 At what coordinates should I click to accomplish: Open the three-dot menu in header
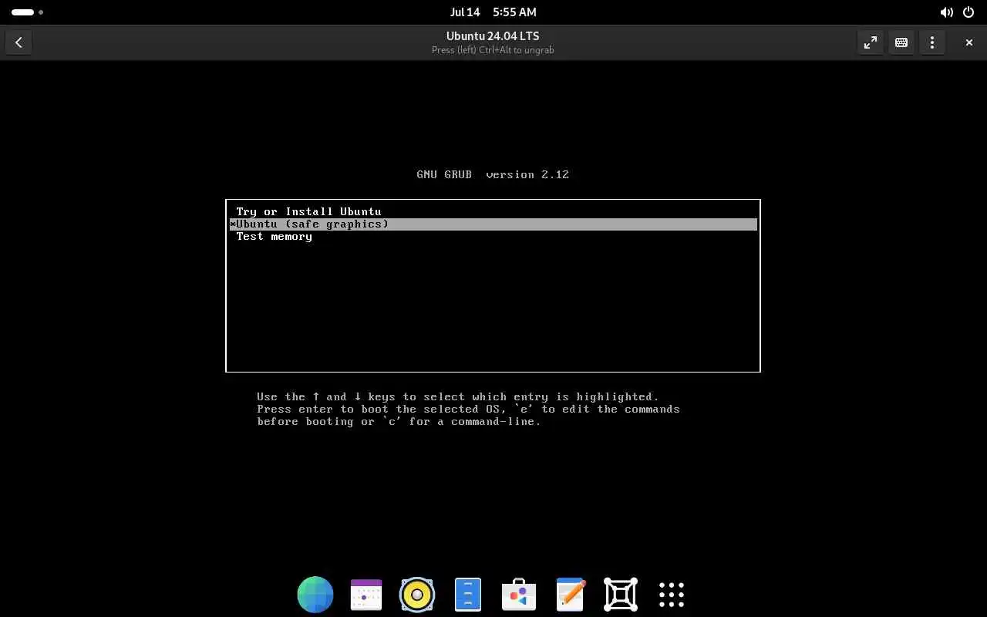tap(932, 42)
